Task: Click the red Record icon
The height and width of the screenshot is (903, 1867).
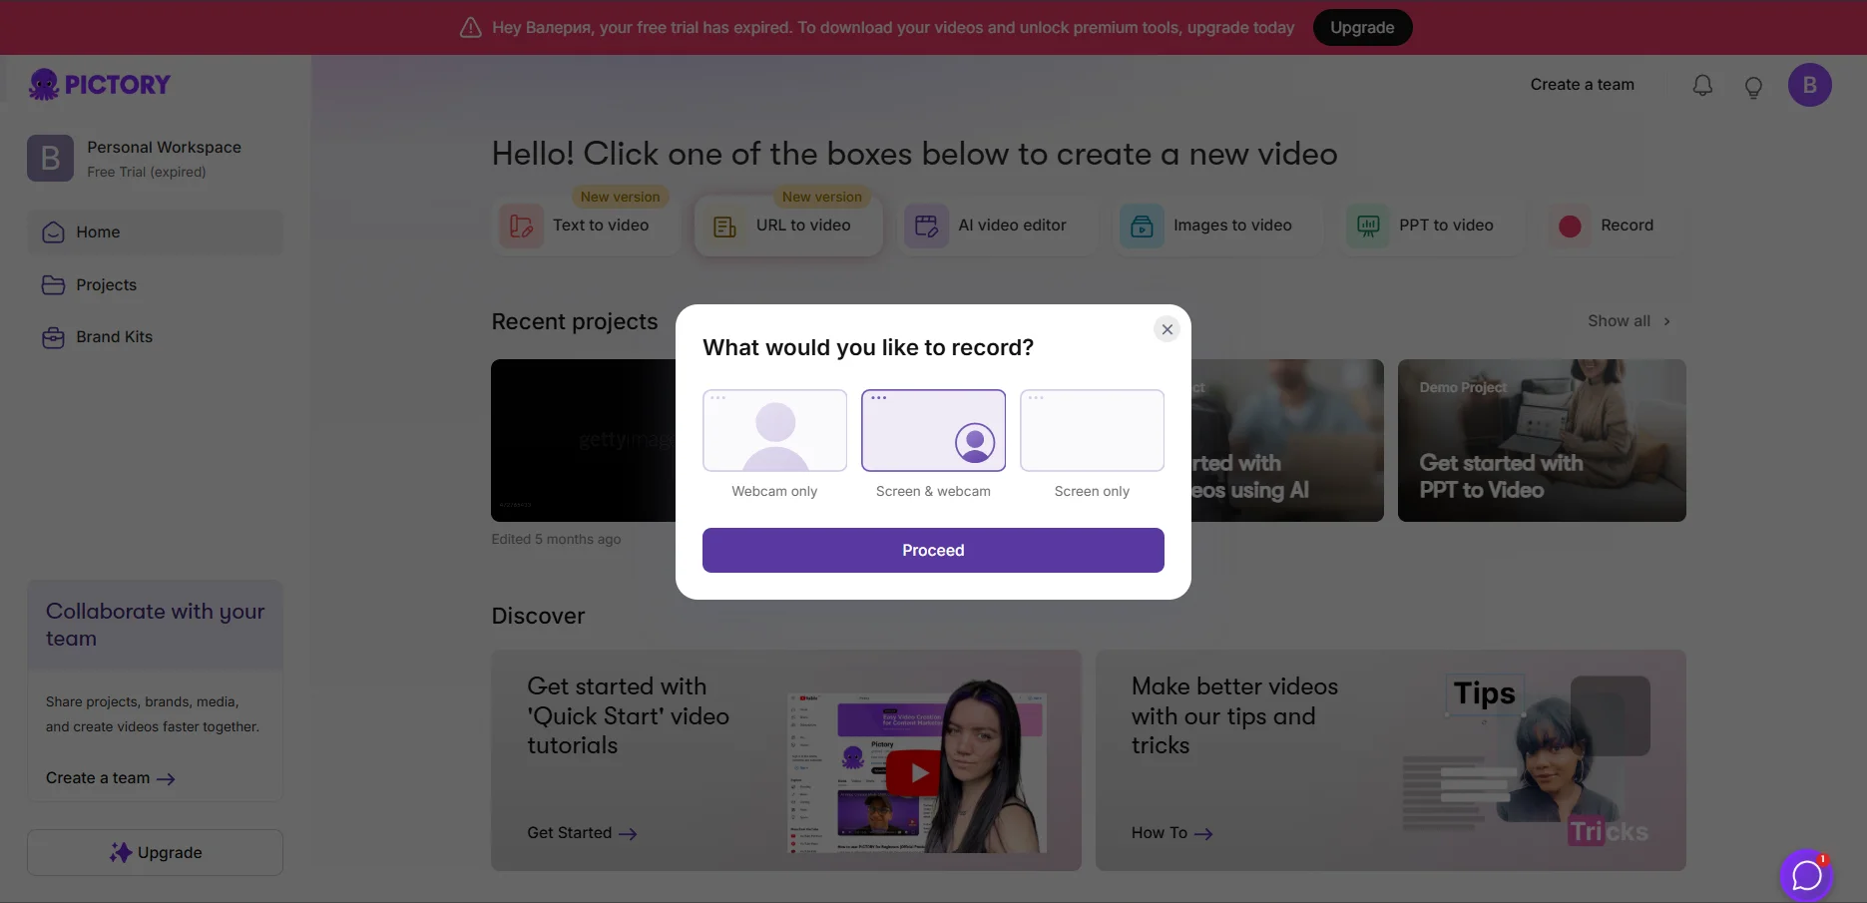Action: click(x=1570, y=226)
